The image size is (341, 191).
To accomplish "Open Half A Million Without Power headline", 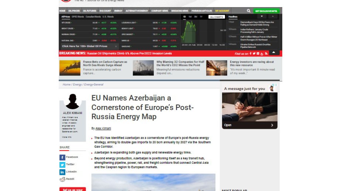I will 259,38.
